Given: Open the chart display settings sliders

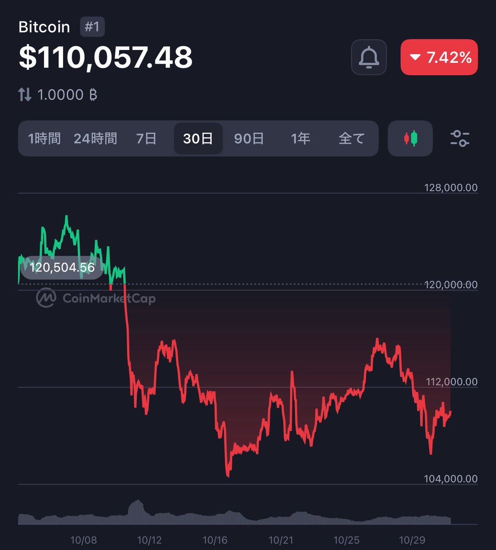Looking at the screenshot, I should pyautogui.click(x=460, y=138).
